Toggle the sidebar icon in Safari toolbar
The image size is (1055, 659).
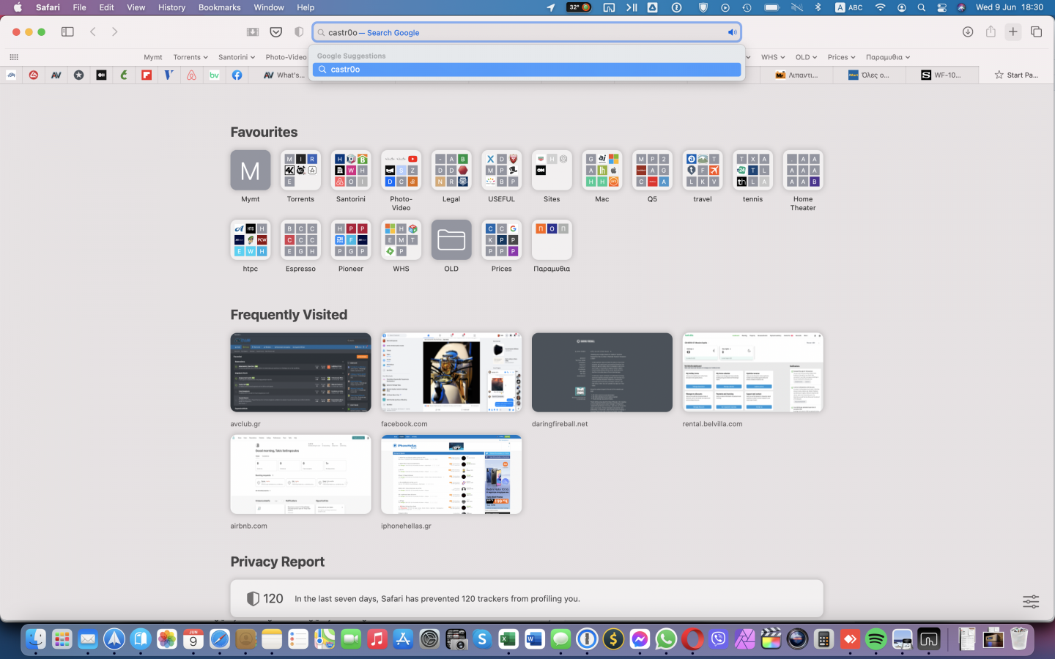[67, 31]
